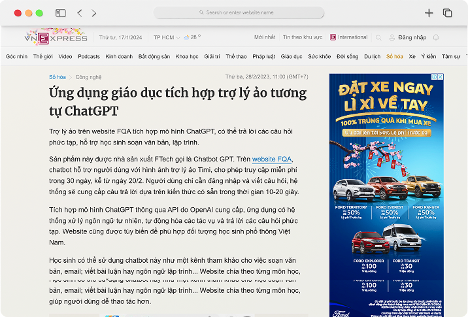
Task: Select the highlighted Số hóa menu
Action: click(x=395, y=56)
